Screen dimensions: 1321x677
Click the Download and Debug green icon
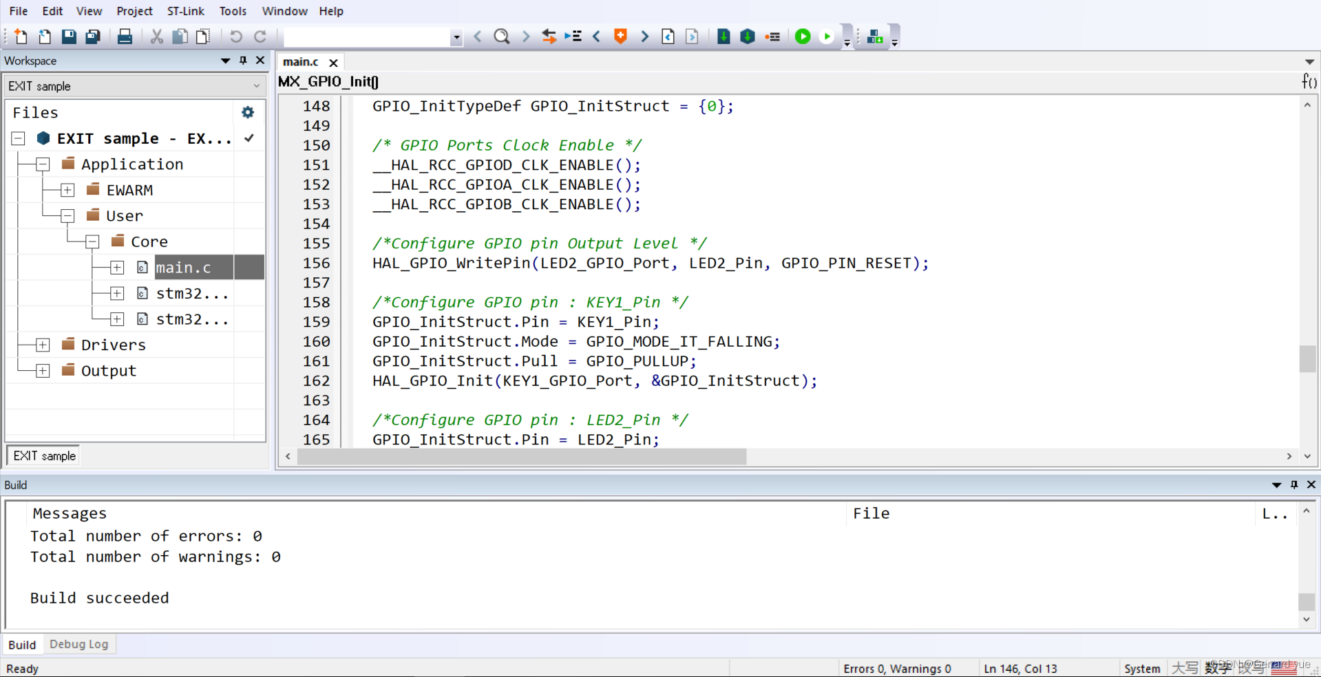[x=803, y=36]
